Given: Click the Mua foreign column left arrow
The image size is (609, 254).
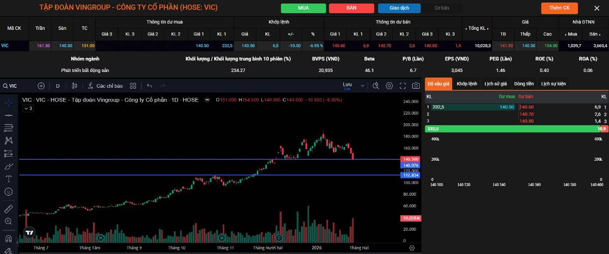Looking at the screenshot, I should pos(565,34).
